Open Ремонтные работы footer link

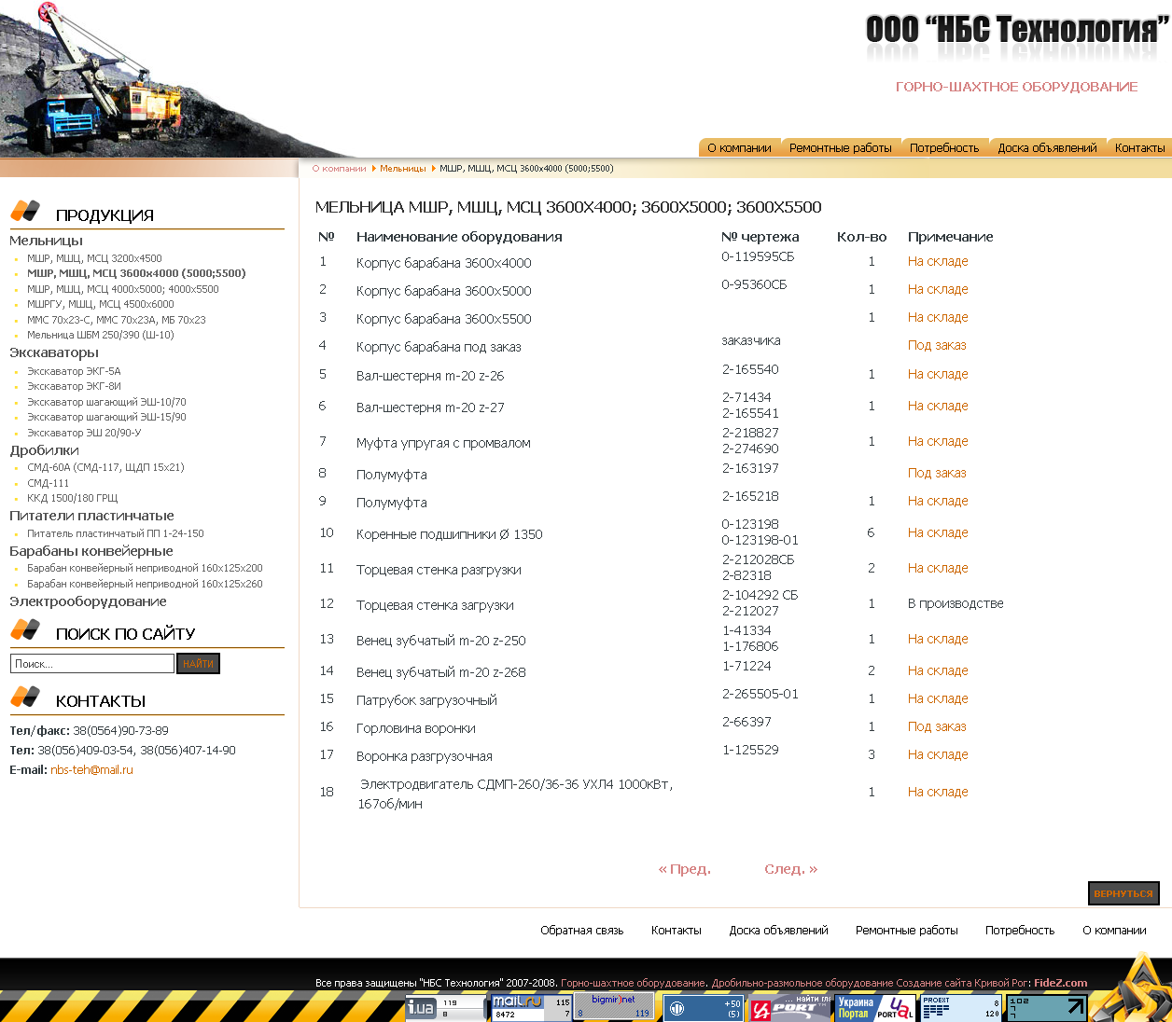pos(907,931)
